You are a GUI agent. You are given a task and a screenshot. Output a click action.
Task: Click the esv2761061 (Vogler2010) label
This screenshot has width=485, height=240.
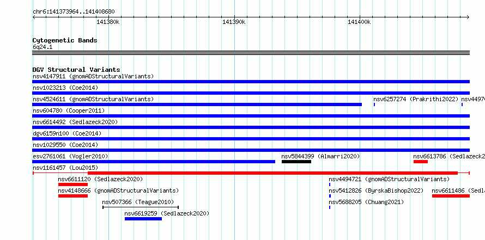70,156
